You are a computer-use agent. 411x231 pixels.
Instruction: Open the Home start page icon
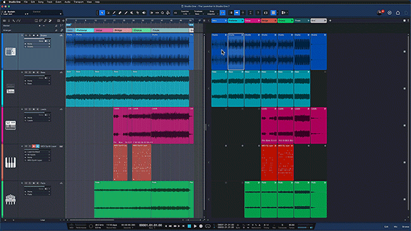(398, 13)
